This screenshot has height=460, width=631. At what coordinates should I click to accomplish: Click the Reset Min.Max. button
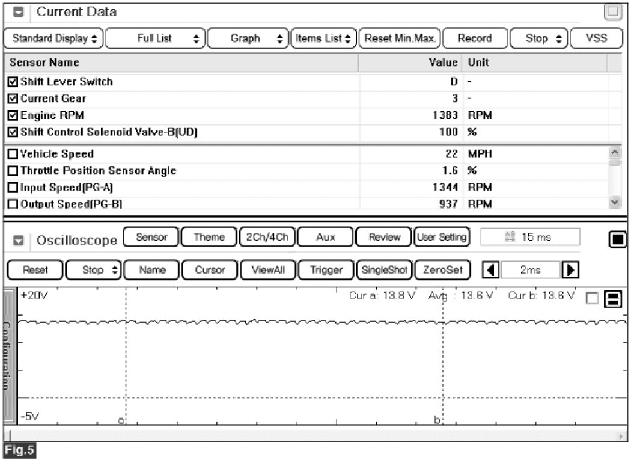pyautogui.click(x=399, y=38)
